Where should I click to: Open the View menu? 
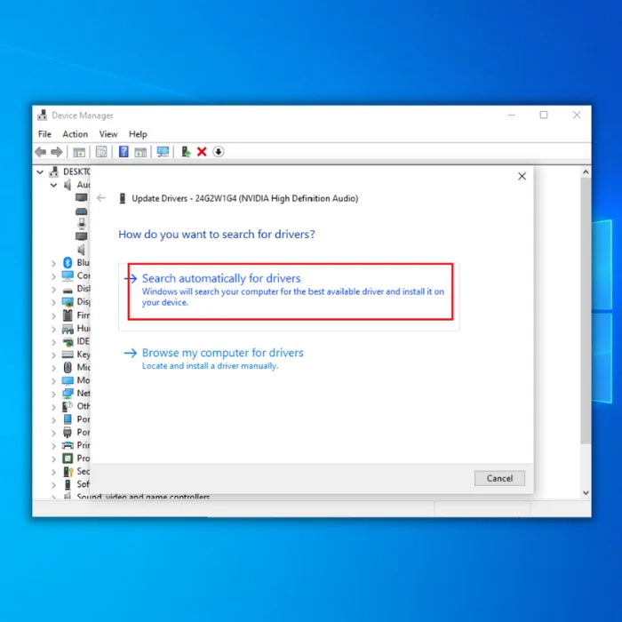[x=108, y=134]
